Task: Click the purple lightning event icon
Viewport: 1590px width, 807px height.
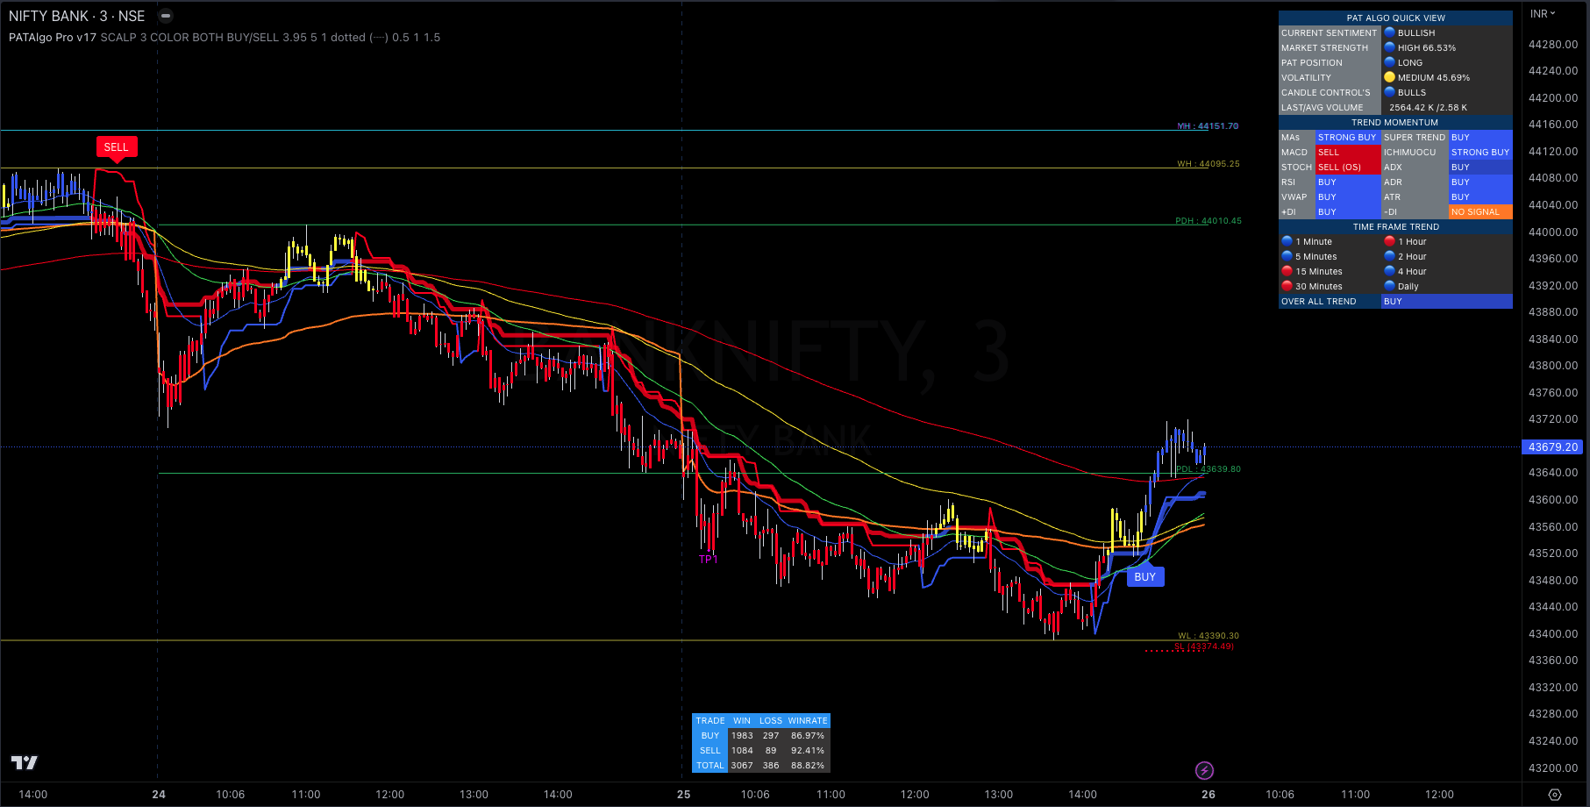Action: click(1204, 770)
